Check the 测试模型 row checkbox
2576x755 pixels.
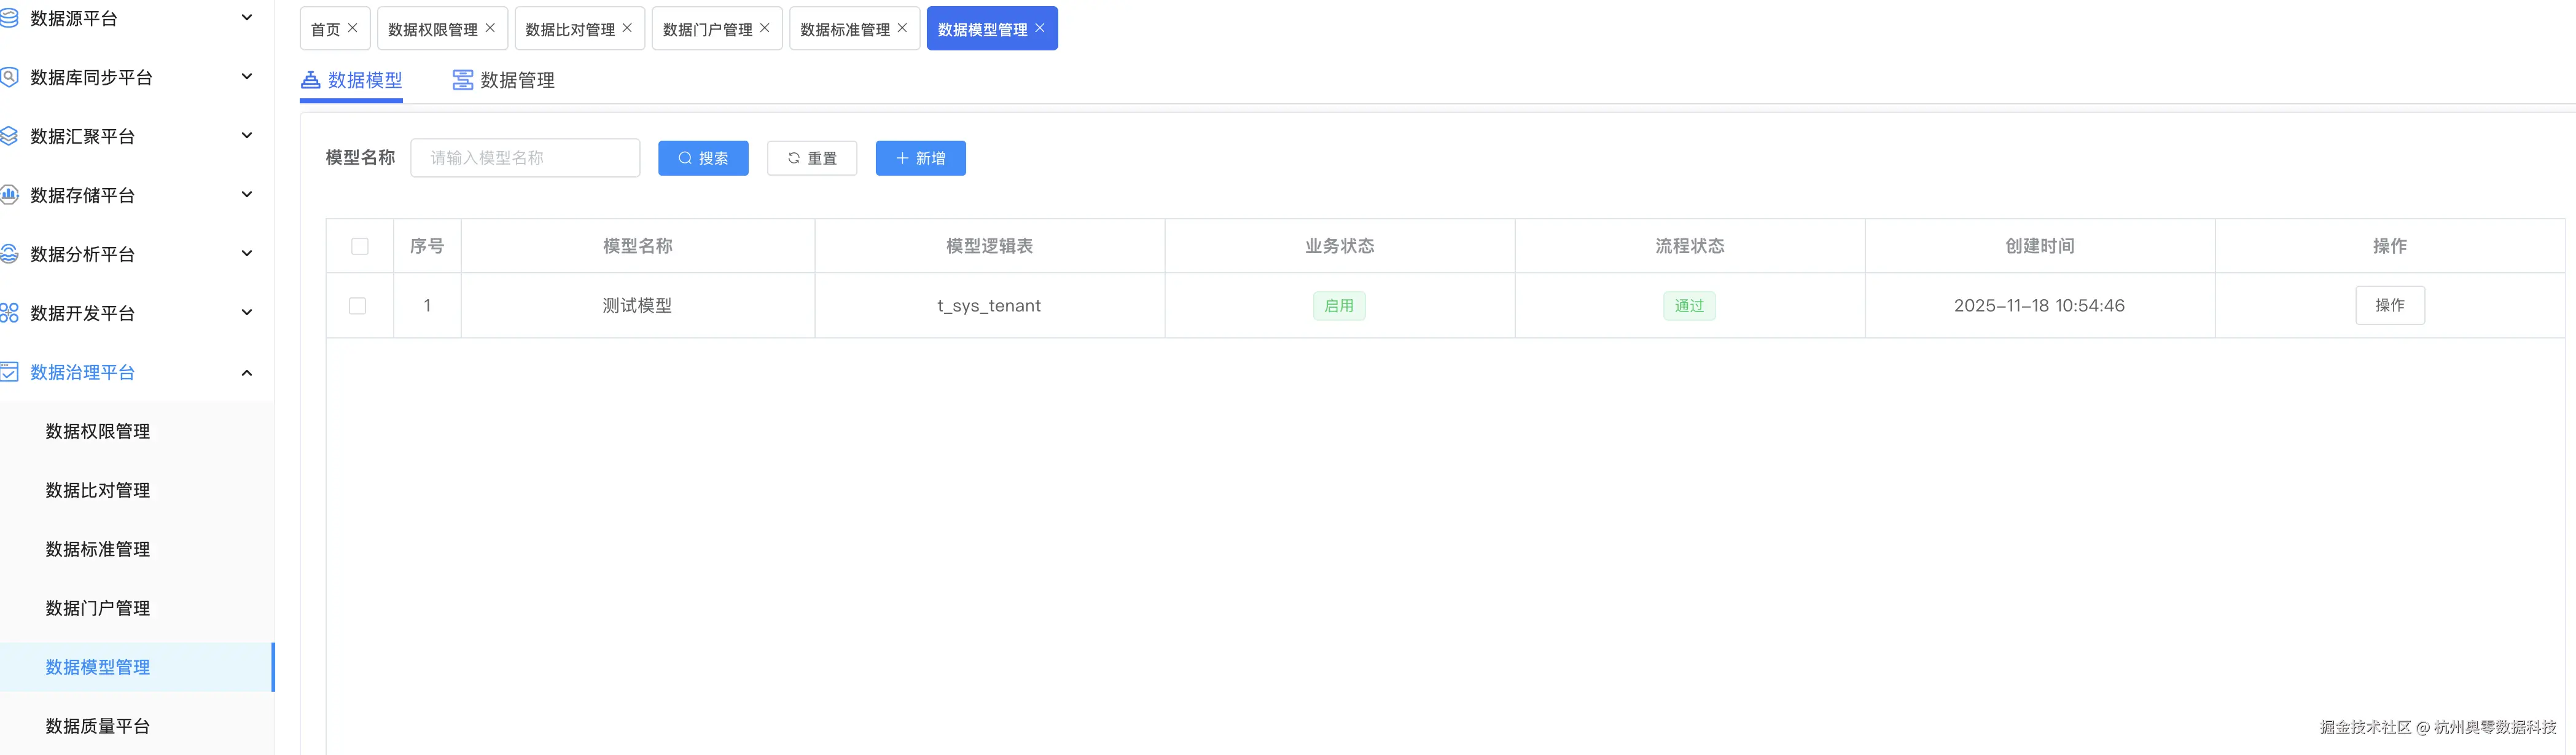click(x=357, y=306)
